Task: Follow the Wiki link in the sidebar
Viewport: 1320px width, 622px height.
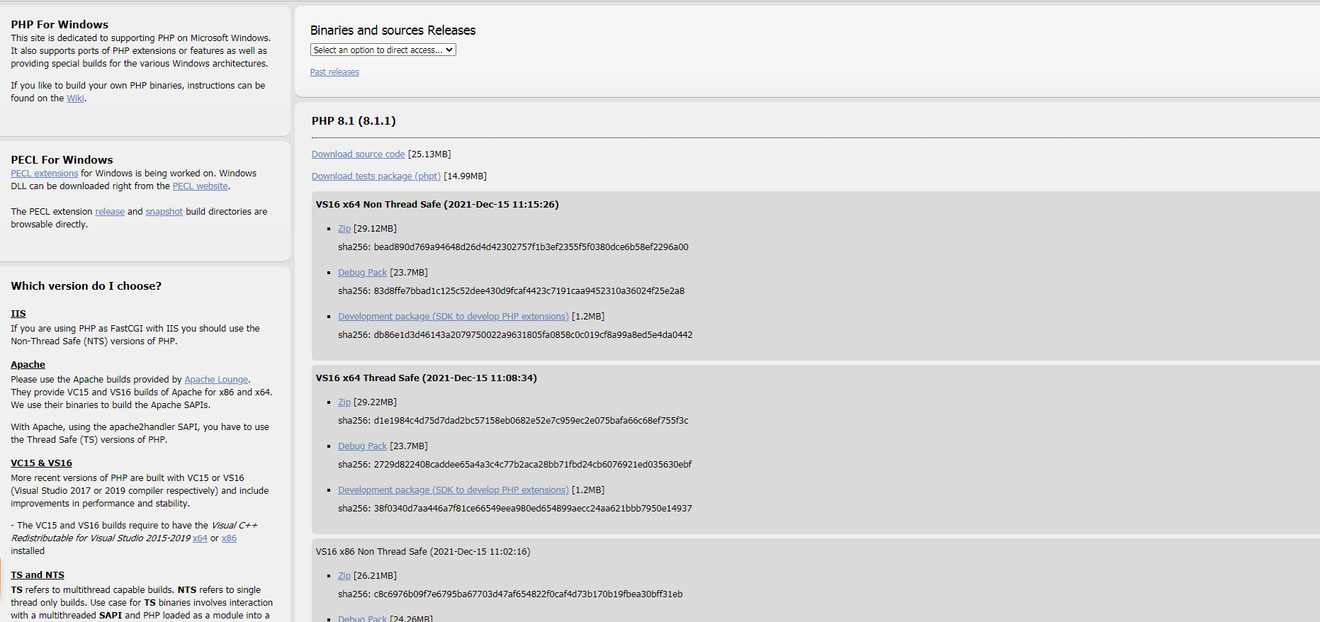Action: click(75, 98)
